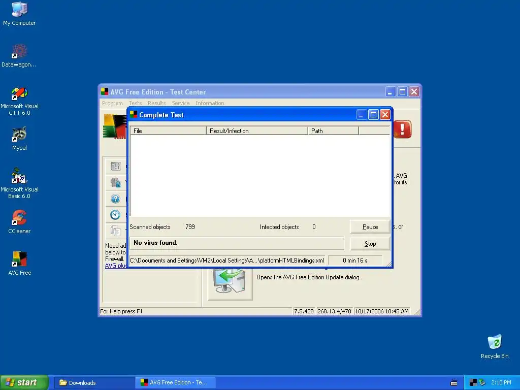Stop the Complete Test scan

tap(370, 244)
